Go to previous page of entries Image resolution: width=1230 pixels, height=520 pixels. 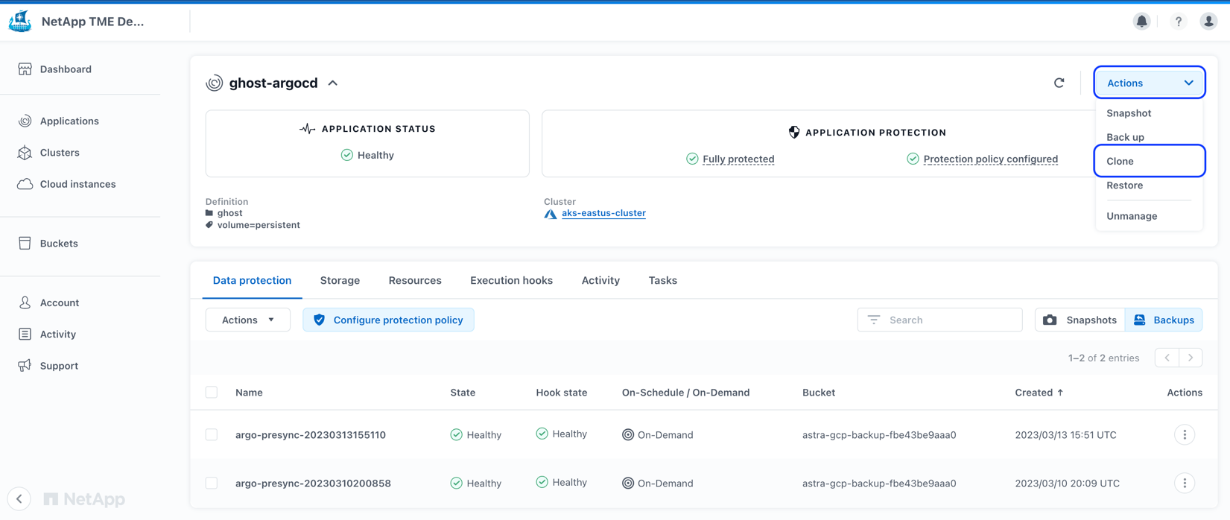click(x=1167, y=358)
